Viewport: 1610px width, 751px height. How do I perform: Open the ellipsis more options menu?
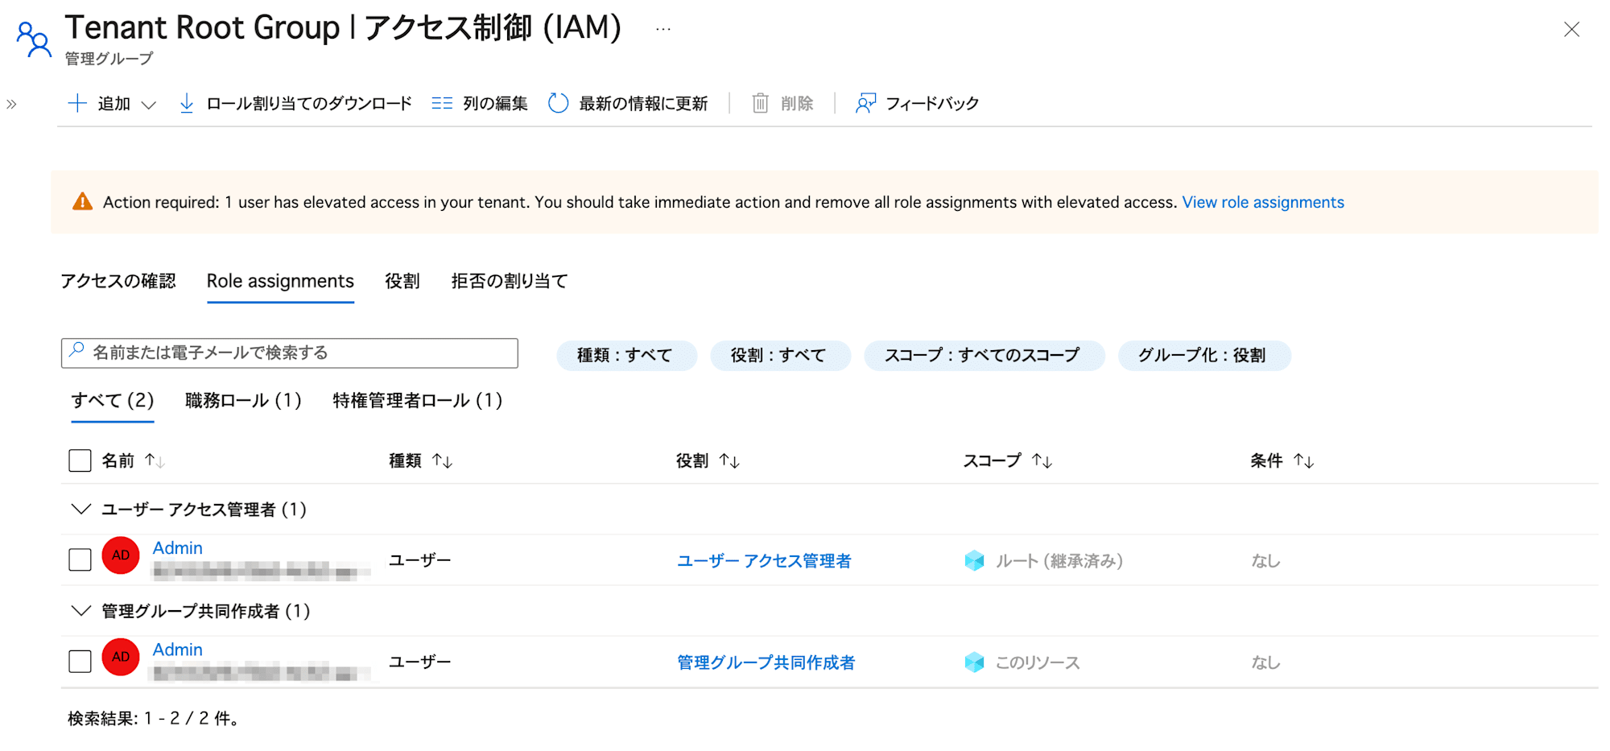coord(663,30)
